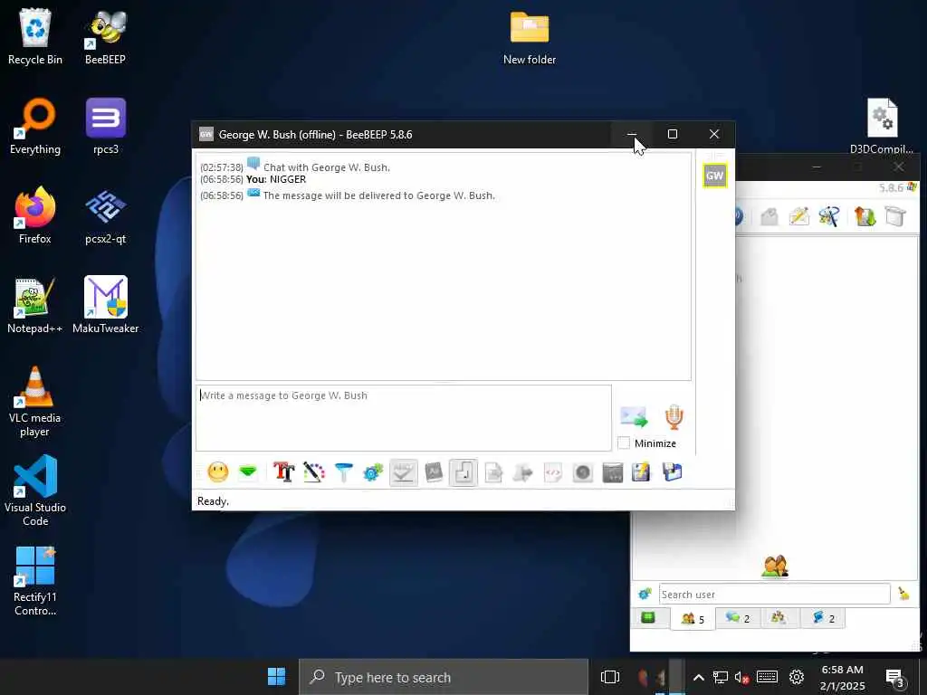
Task: Switch to the users tab showing 5
Action: [693, 619]
